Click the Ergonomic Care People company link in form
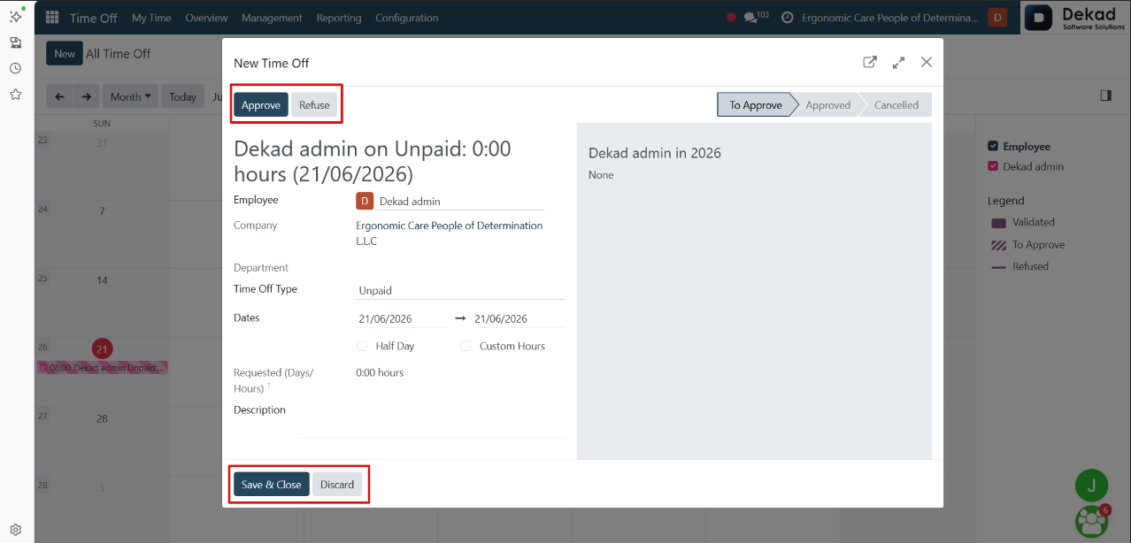This screenshot has width=1131, height=543. tap(450, 233)
